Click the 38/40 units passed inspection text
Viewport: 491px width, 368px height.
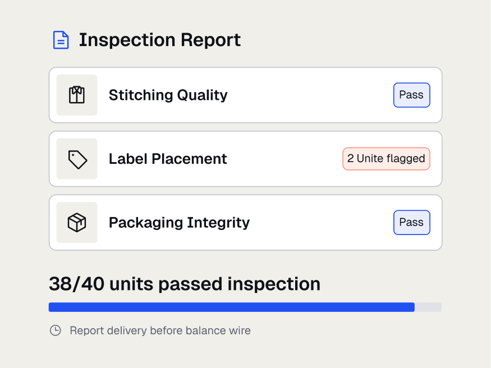click(x=185, y=284)
